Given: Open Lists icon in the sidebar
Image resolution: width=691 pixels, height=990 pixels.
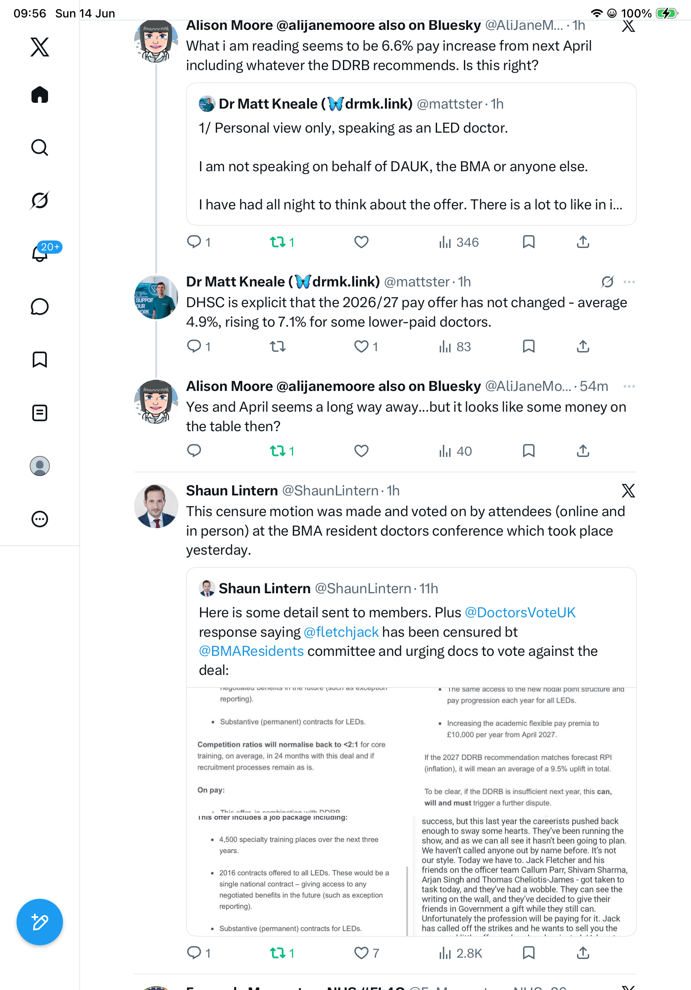Looking at the screenshot, I should point(40,412).
